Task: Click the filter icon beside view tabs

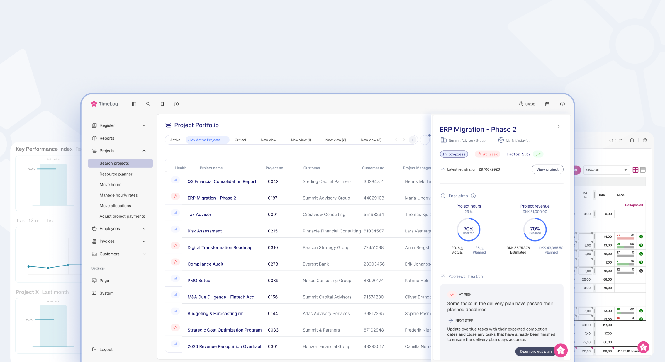Action: click(x=425, y=140)
